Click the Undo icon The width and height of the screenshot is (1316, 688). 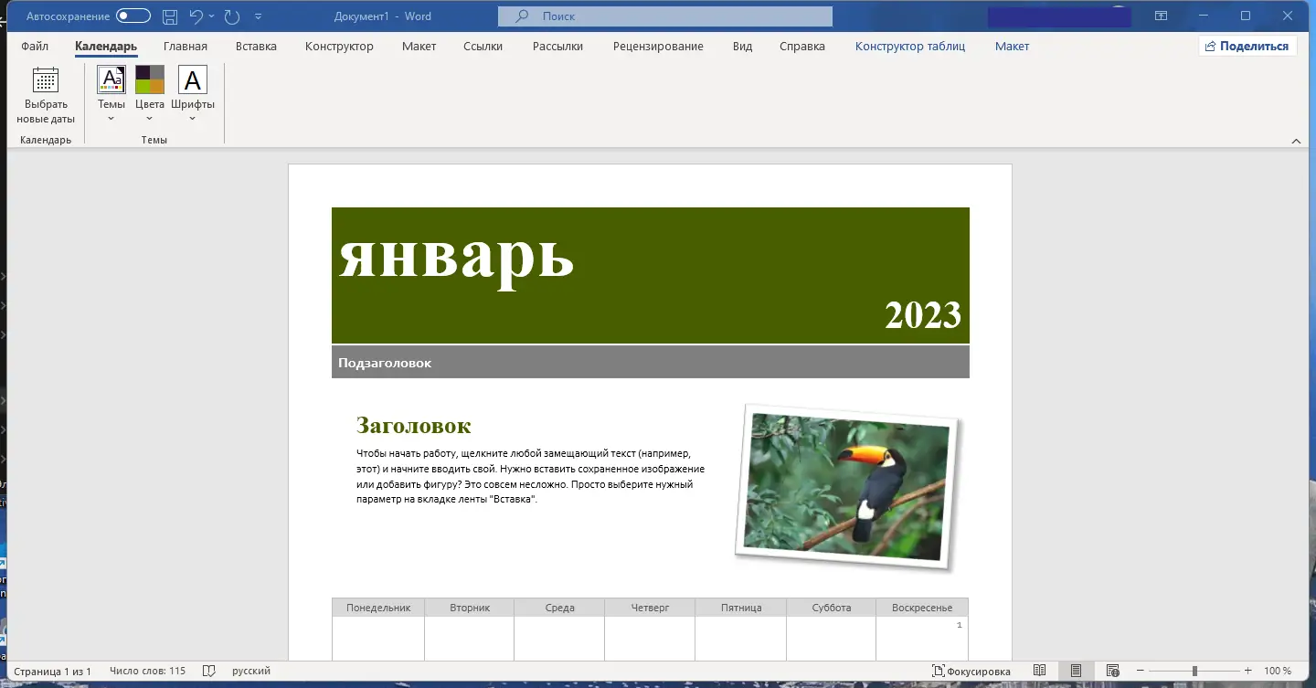coord(196,16)
